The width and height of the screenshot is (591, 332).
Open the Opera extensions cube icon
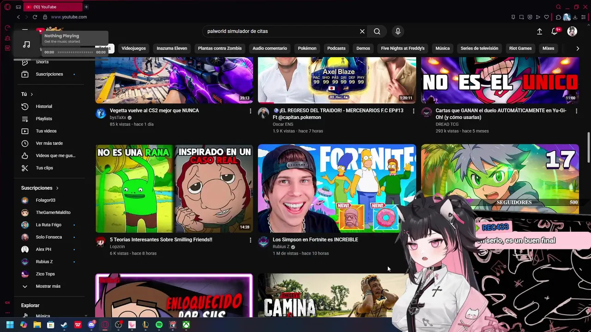click(558, 17)
